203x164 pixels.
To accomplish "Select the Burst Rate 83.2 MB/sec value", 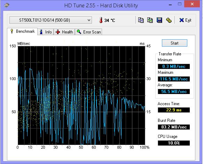I will [x=174, y=127].
